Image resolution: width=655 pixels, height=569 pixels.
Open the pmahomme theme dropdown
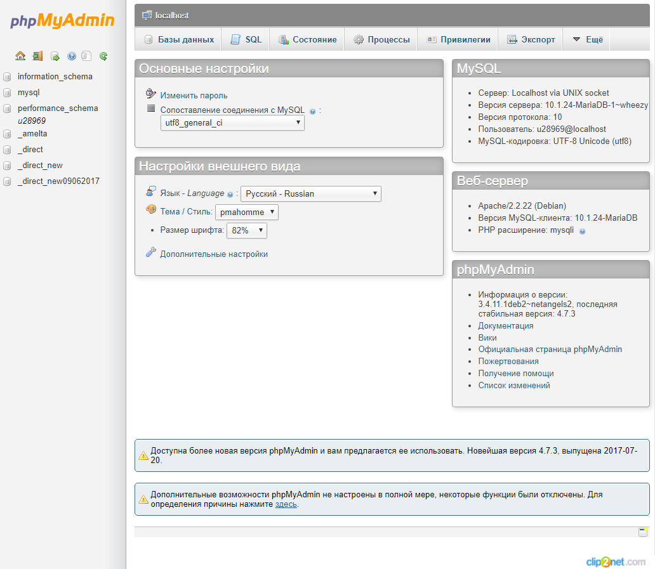247,212
